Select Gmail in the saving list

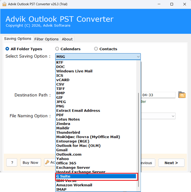[96, 150]
